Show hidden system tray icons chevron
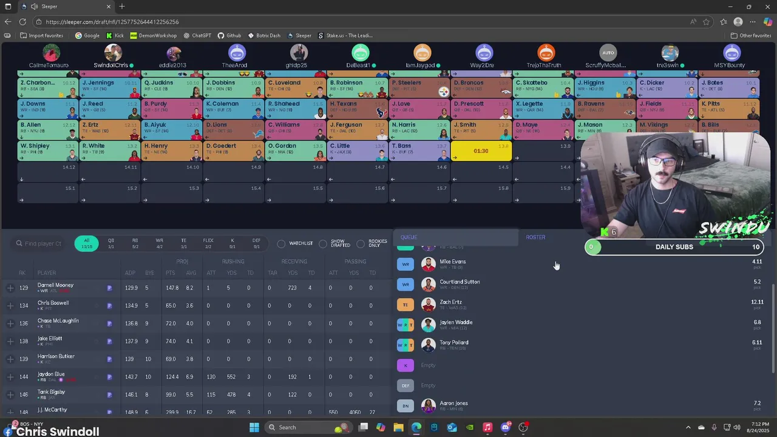Screen dimensions: 777x437 point(688,427)
